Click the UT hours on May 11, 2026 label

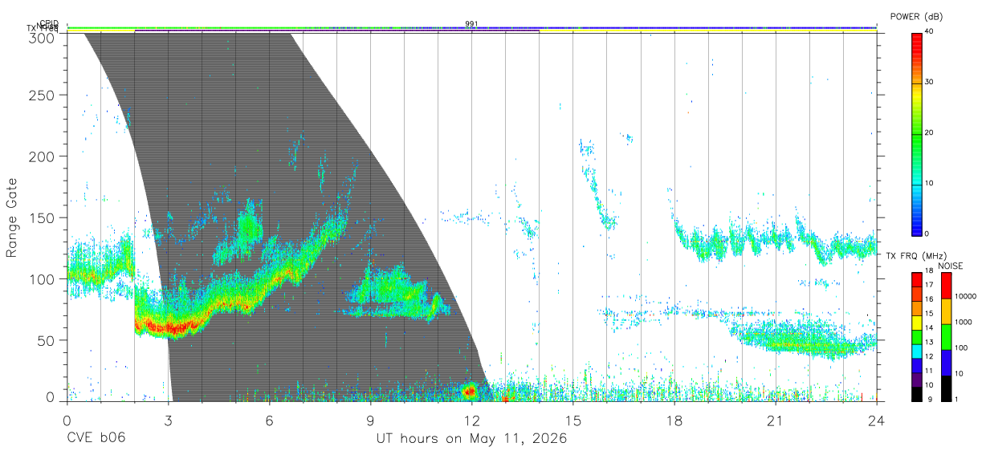tap(472, 439)
